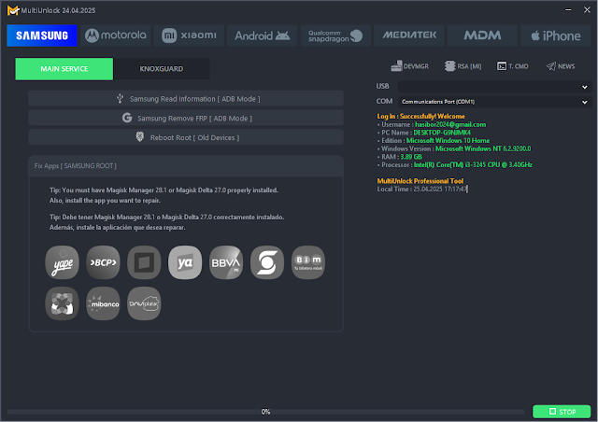The width and height of the screenshot is (598, 422).
Task: Switch to the Samsung brand tab
Action: click(42, 35)
